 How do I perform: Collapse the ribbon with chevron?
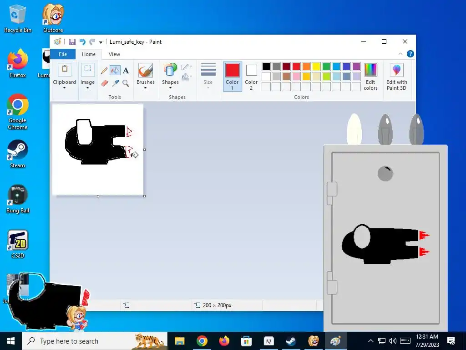click(400, 54)
